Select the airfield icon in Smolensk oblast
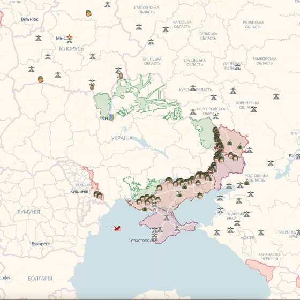This screenshot has height=300, width=300. click(139, 27)
